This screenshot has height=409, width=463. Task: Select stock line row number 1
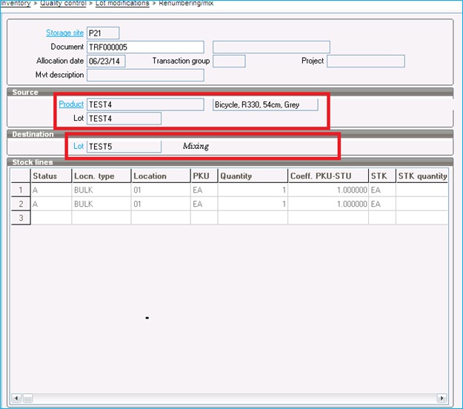tap(21, 190)
